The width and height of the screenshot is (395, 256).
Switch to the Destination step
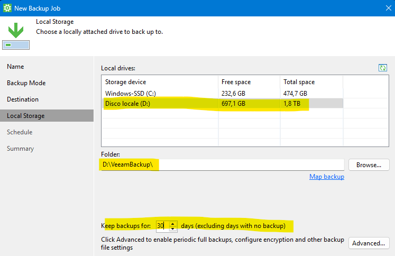23,99
